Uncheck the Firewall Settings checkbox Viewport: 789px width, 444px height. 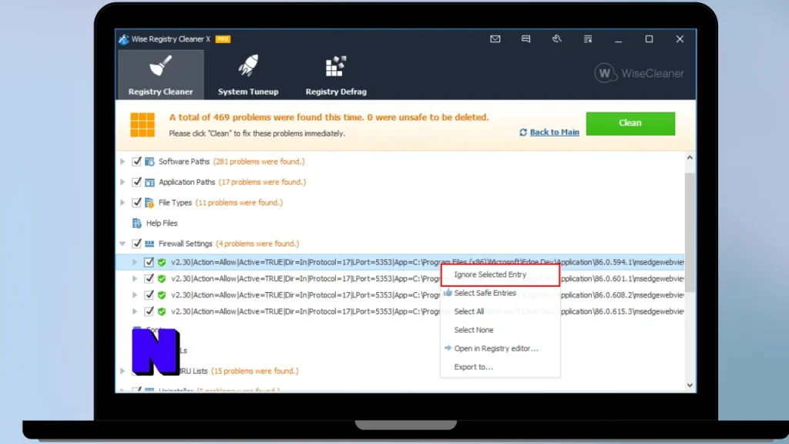136,244
